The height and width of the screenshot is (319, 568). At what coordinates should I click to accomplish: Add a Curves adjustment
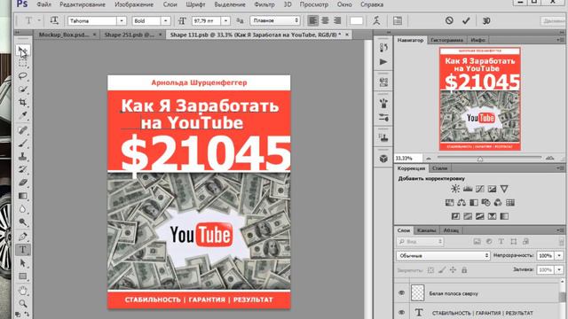click(479, 189)
